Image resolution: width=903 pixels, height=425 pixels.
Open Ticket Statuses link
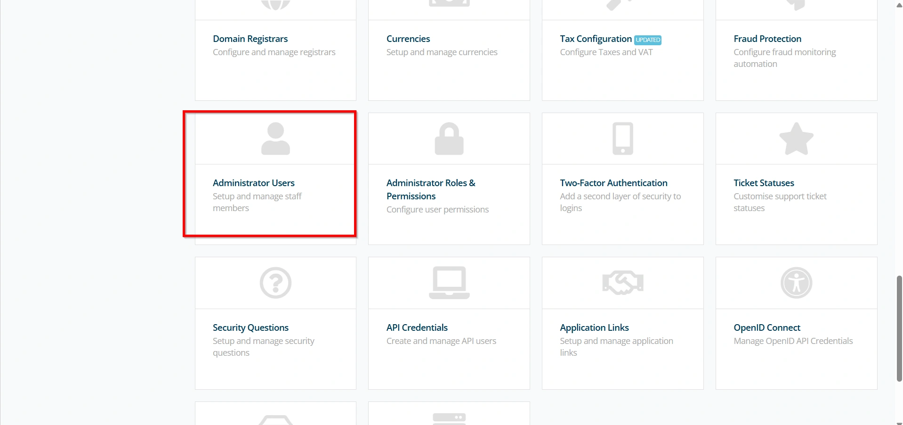pos(764,183)
